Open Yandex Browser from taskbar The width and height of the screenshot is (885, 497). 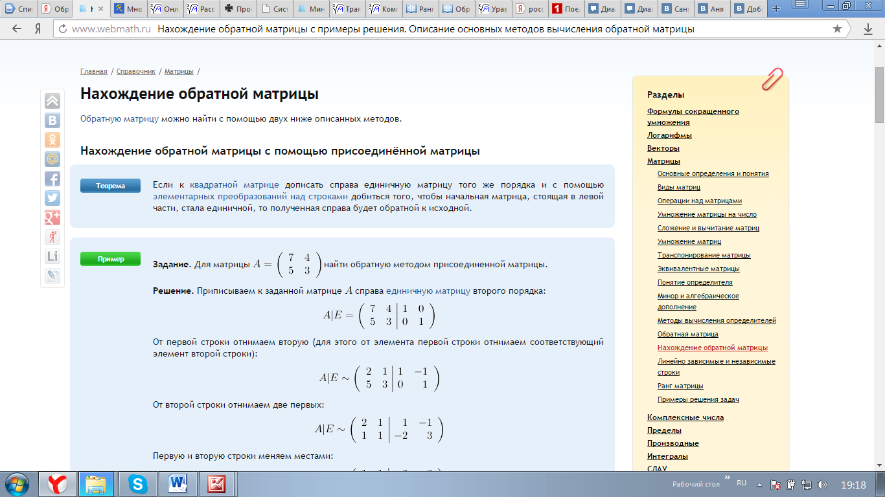click(x=58, y=483)
